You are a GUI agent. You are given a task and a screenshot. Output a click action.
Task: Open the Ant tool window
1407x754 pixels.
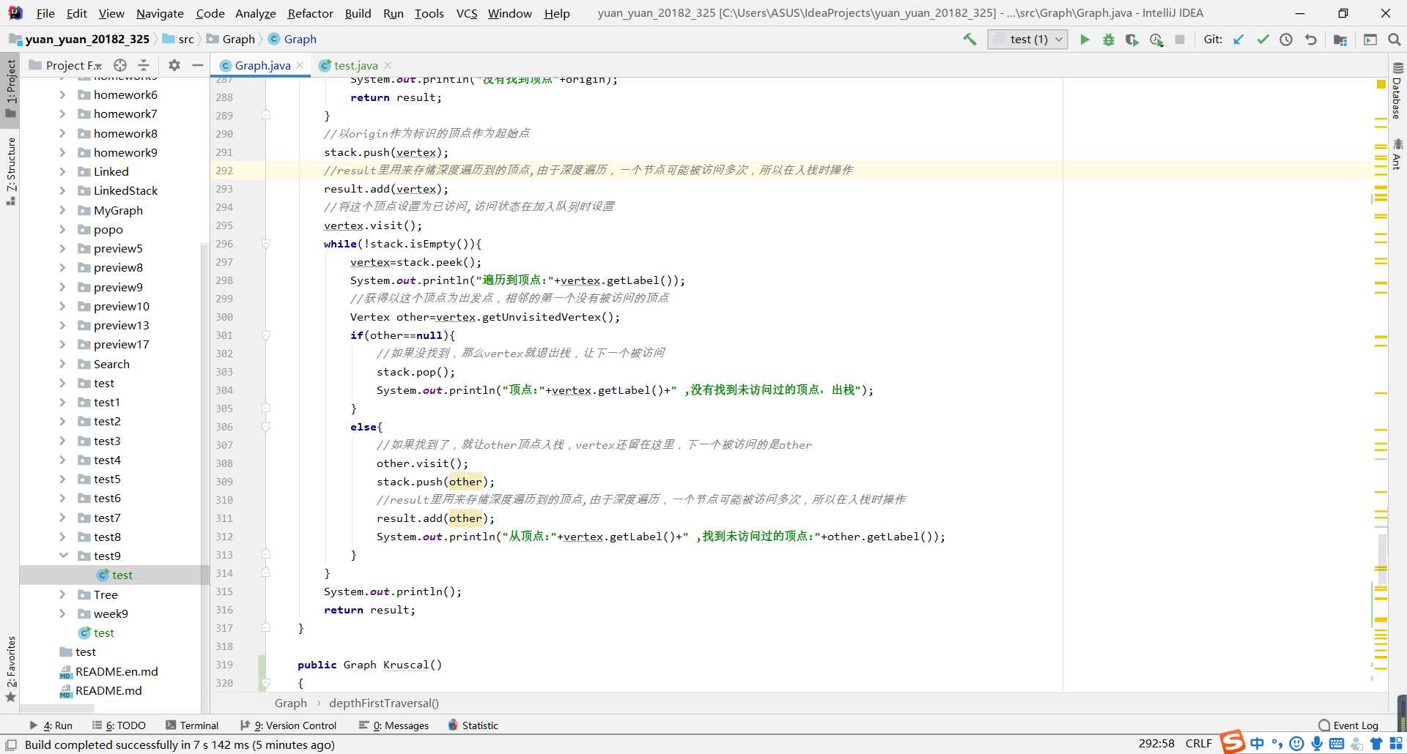click(1397, 154)
